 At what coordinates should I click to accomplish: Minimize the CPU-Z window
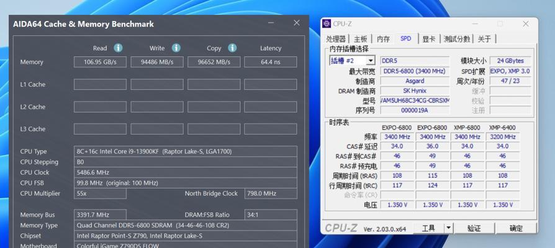475,24
